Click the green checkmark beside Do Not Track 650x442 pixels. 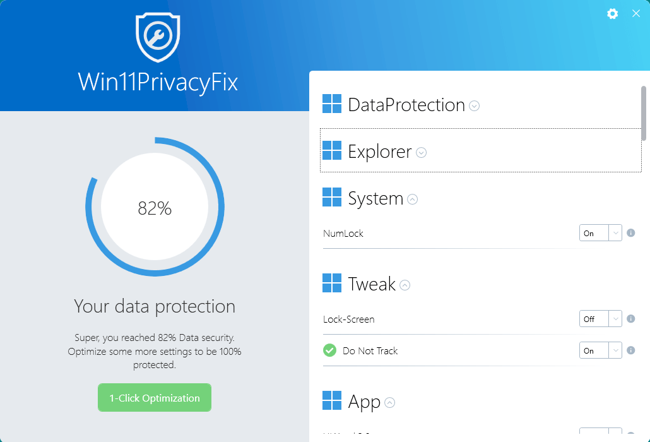pyautogui.click(x=329, y=350)
